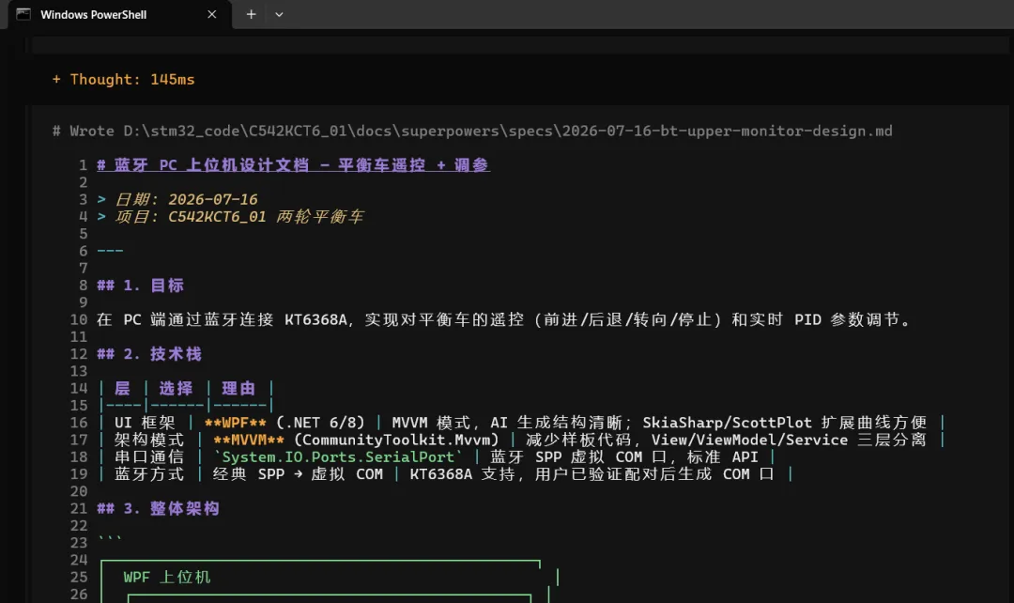This screenshot has height=603, width=1014.
Task: Click the '---' separator text on line 6
Action: click(110, 251)
